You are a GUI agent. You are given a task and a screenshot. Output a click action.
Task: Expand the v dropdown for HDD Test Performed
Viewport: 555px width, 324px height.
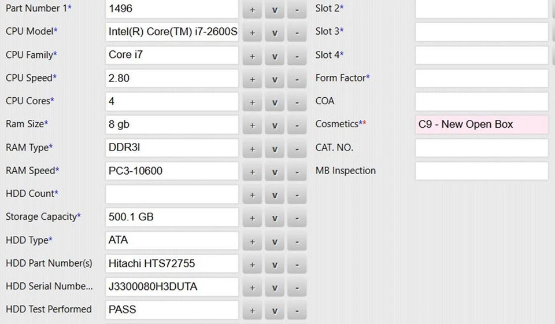point(275,311)
